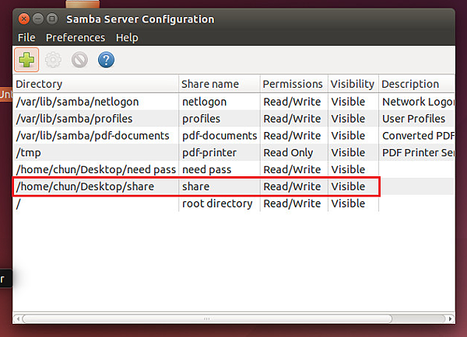Screen dimensions: 467x337
Task: Click the Permissions column header
Action: click(293, 84)
